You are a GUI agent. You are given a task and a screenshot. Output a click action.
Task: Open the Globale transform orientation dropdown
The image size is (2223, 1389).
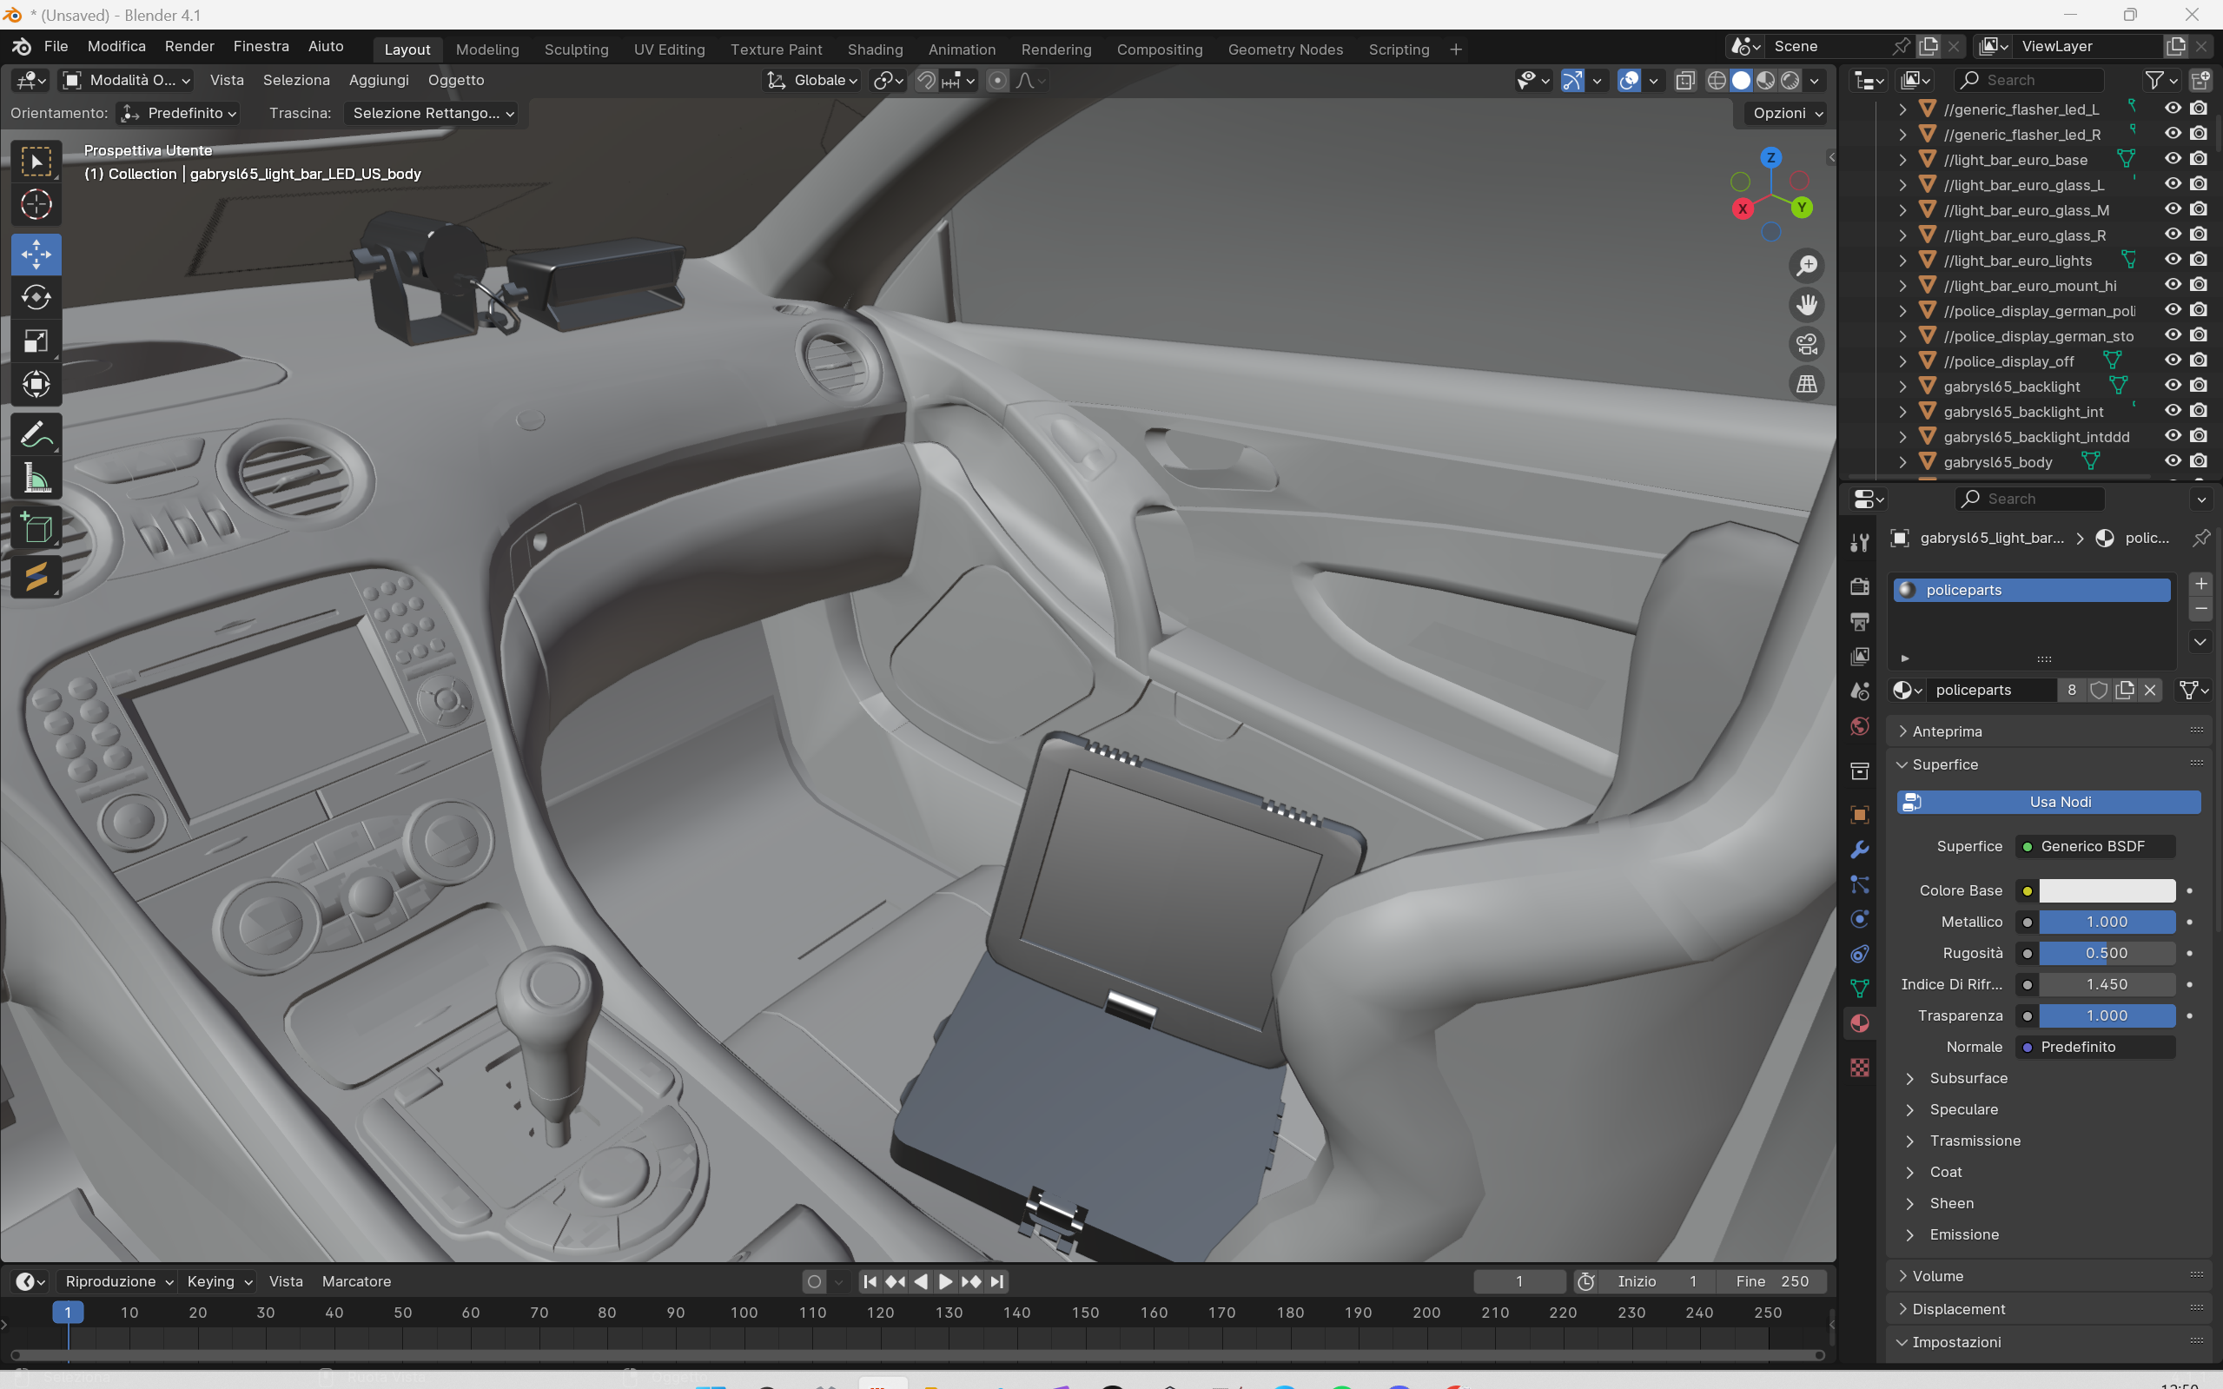point(814,81)
